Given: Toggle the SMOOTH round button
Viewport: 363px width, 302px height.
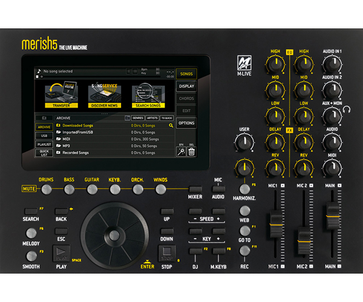Looking at the screenshot, I should [31, 255].
